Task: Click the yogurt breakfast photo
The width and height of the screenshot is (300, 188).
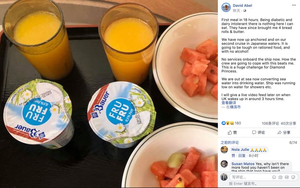Action: [109, 94]
